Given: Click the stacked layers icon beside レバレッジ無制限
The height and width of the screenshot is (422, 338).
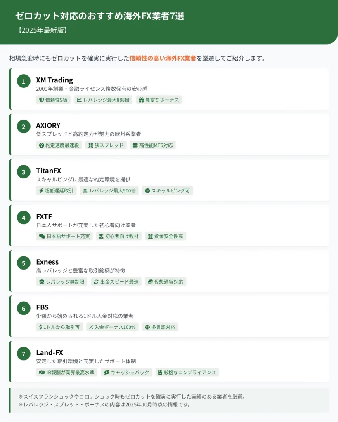Looking at the screenshot, I should [42, 282].
